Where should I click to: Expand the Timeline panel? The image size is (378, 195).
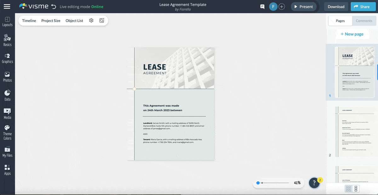(x=29, y=20)
